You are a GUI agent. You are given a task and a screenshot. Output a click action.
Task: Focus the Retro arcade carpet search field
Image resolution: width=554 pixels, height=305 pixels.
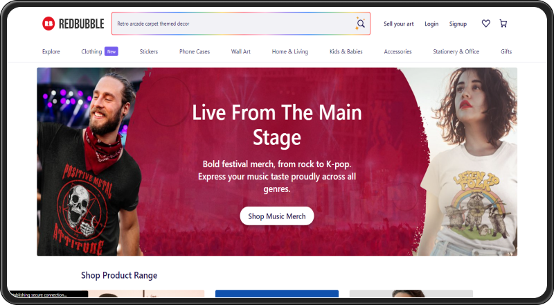(233, 24)
